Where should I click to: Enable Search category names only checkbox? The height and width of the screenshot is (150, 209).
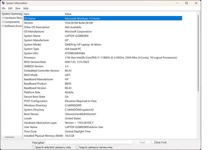coord(77,147)
